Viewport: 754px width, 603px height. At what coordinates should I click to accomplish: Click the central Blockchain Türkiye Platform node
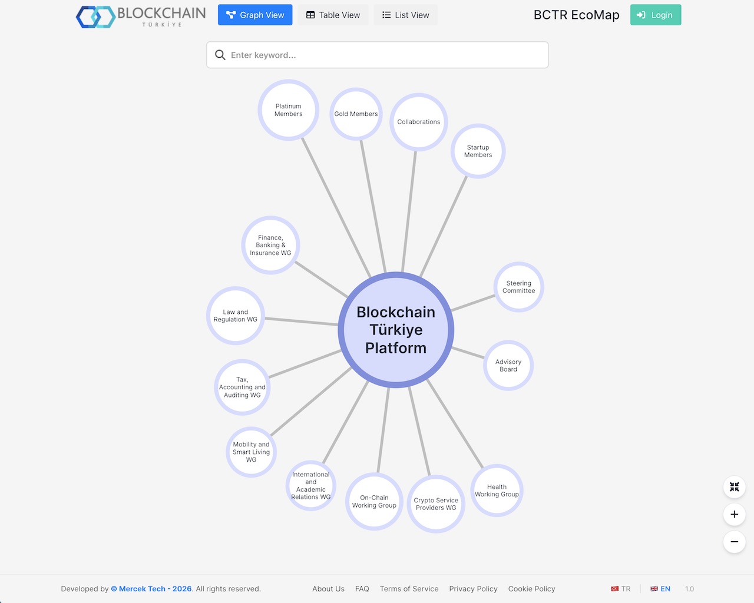pyautogui.click(x=396, y=330)
